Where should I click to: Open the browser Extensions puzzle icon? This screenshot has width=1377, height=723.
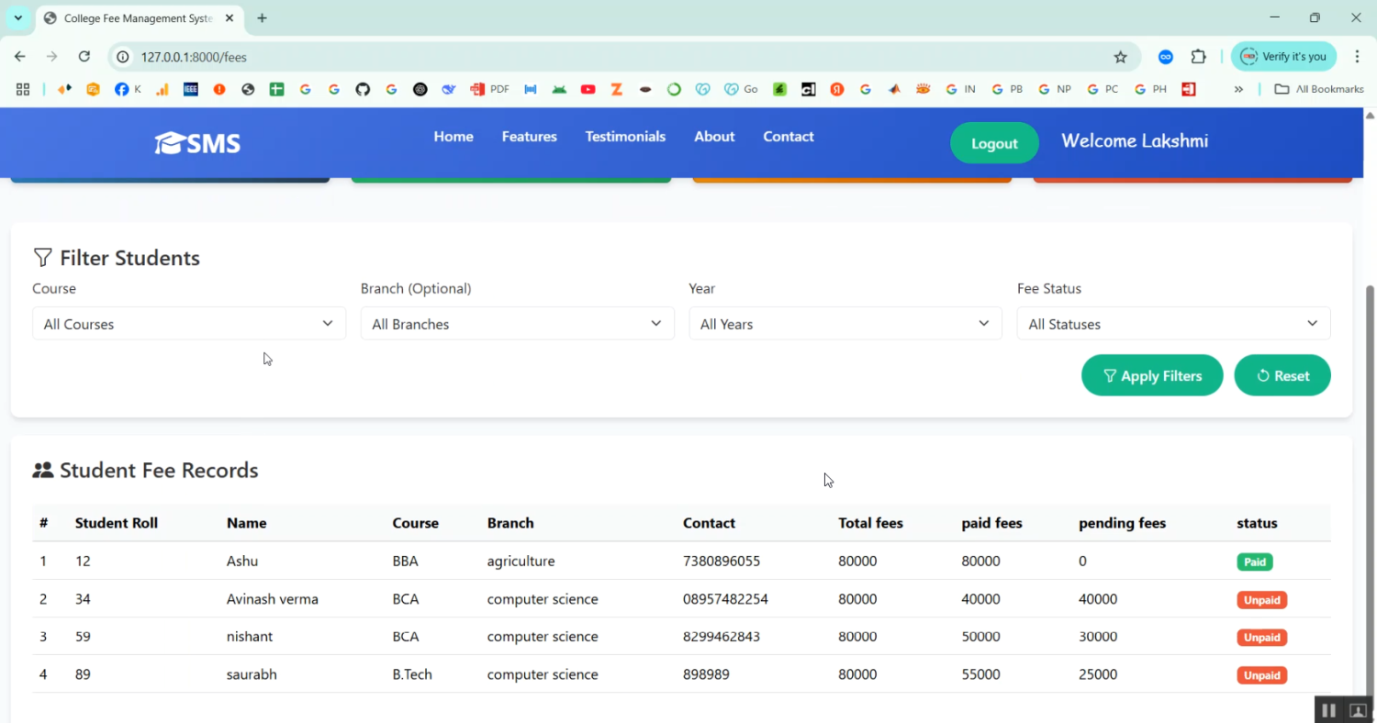pos(1198,57)
